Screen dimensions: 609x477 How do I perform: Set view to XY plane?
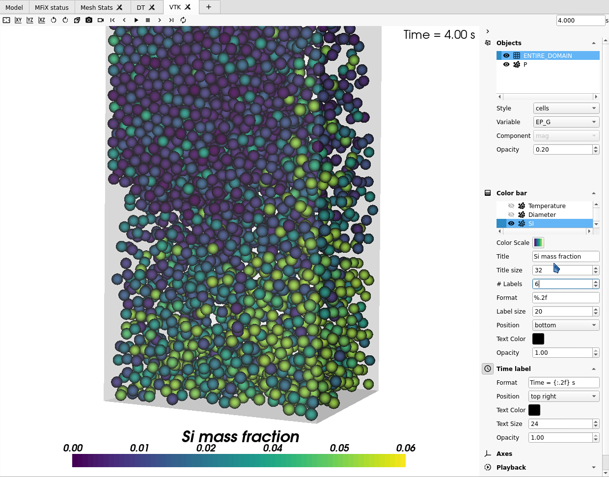(x=18, y=20)
